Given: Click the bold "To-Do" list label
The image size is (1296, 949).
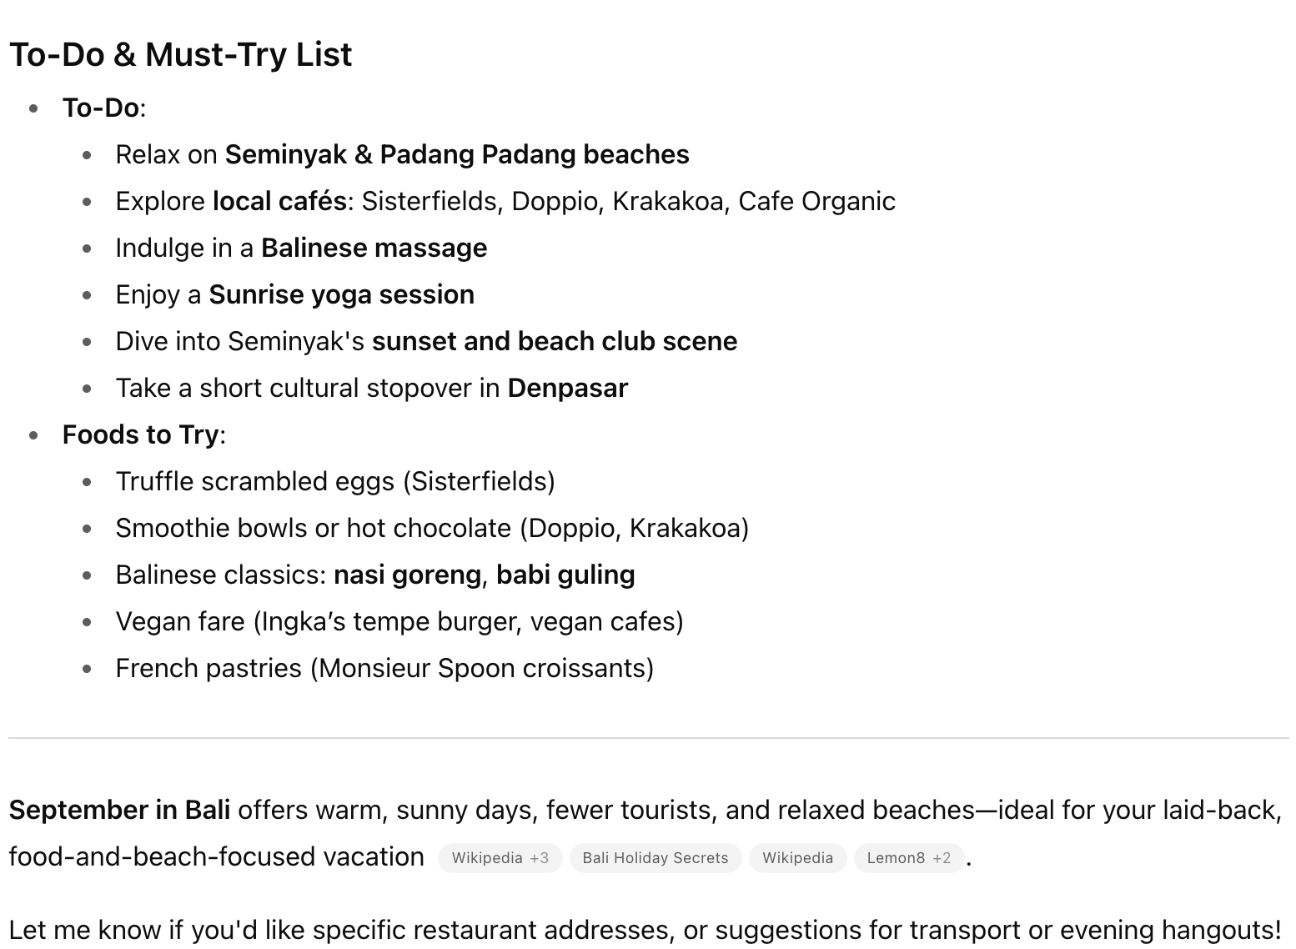Looking at the screenshot, I should 100,108.
